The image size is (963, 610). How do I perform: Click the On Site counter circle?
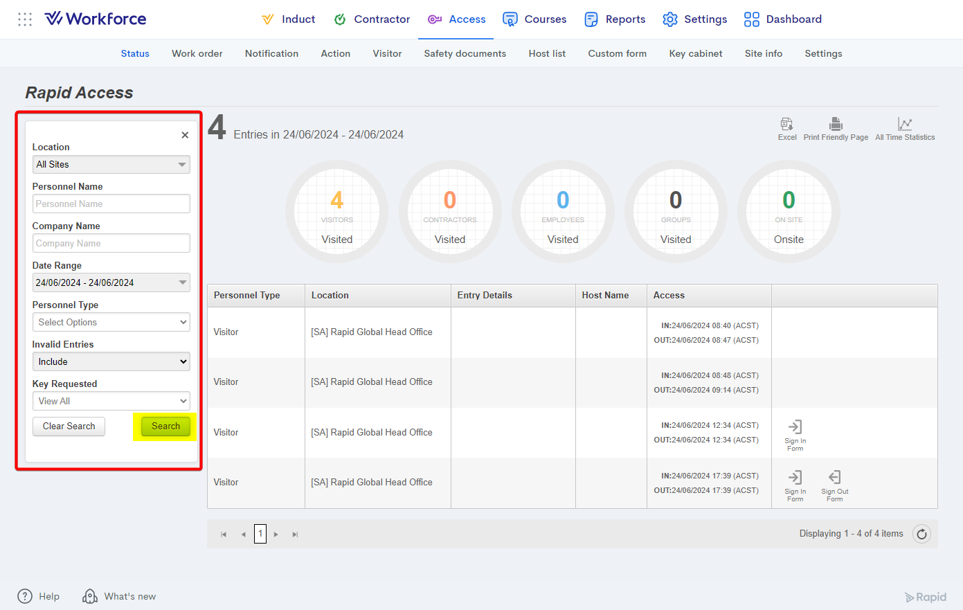[789, 211]
